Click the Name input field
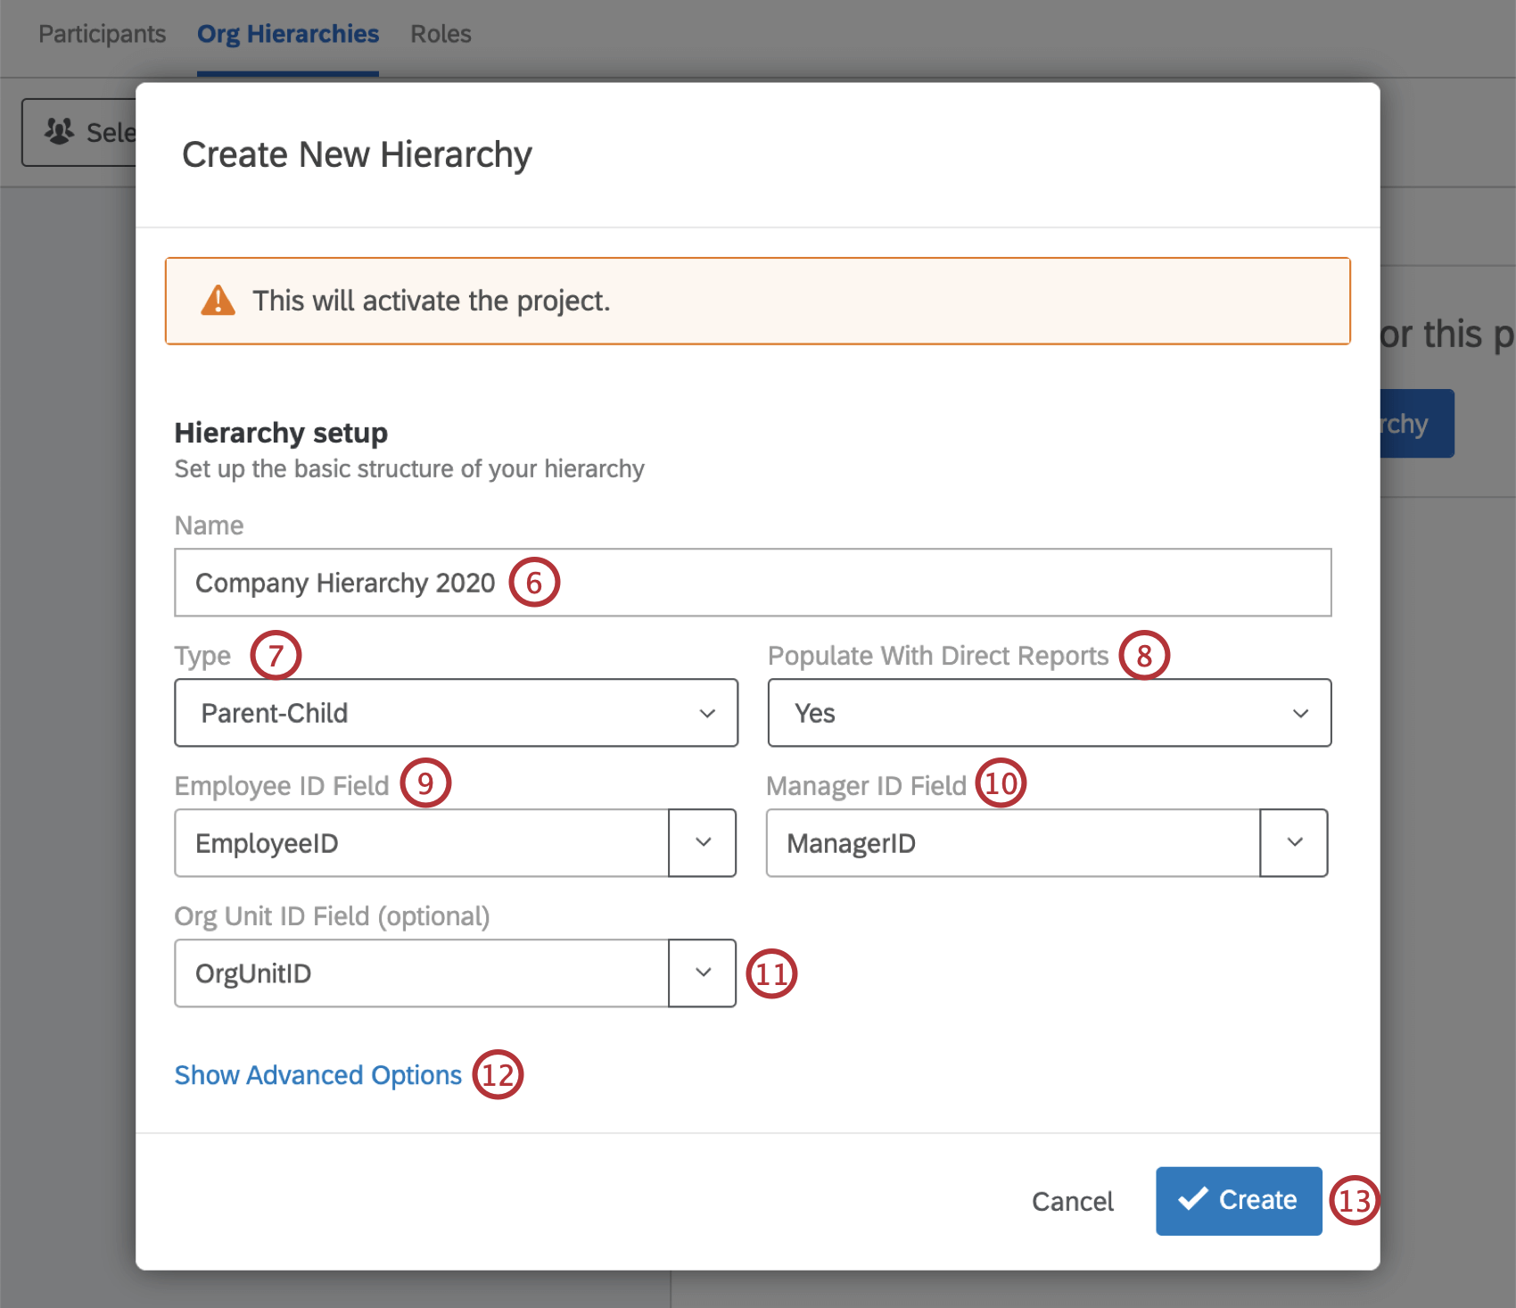 (752, 583)
